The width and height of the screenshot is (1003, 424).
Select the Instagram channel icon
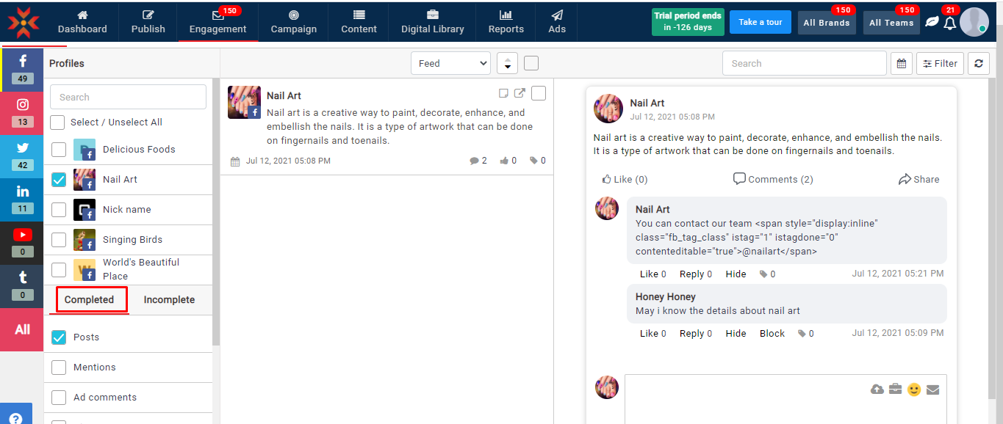point(22,112)
